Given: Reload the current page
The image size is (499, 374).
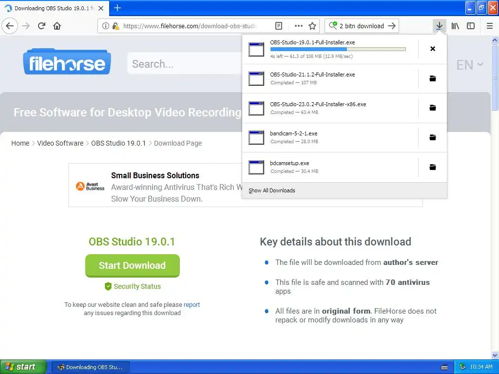Looking at the screenshot, I should (x=41, y=26).
